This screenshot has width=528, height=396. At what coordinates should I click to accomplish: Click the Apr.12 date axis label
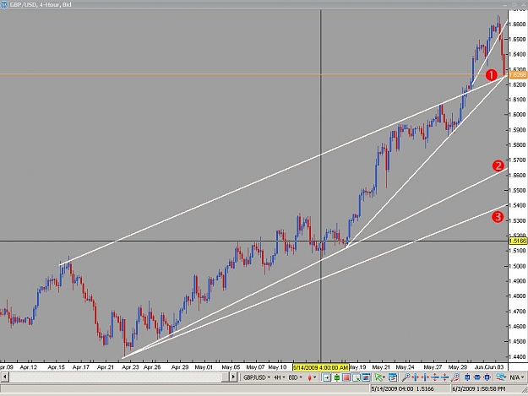point(28,367)
